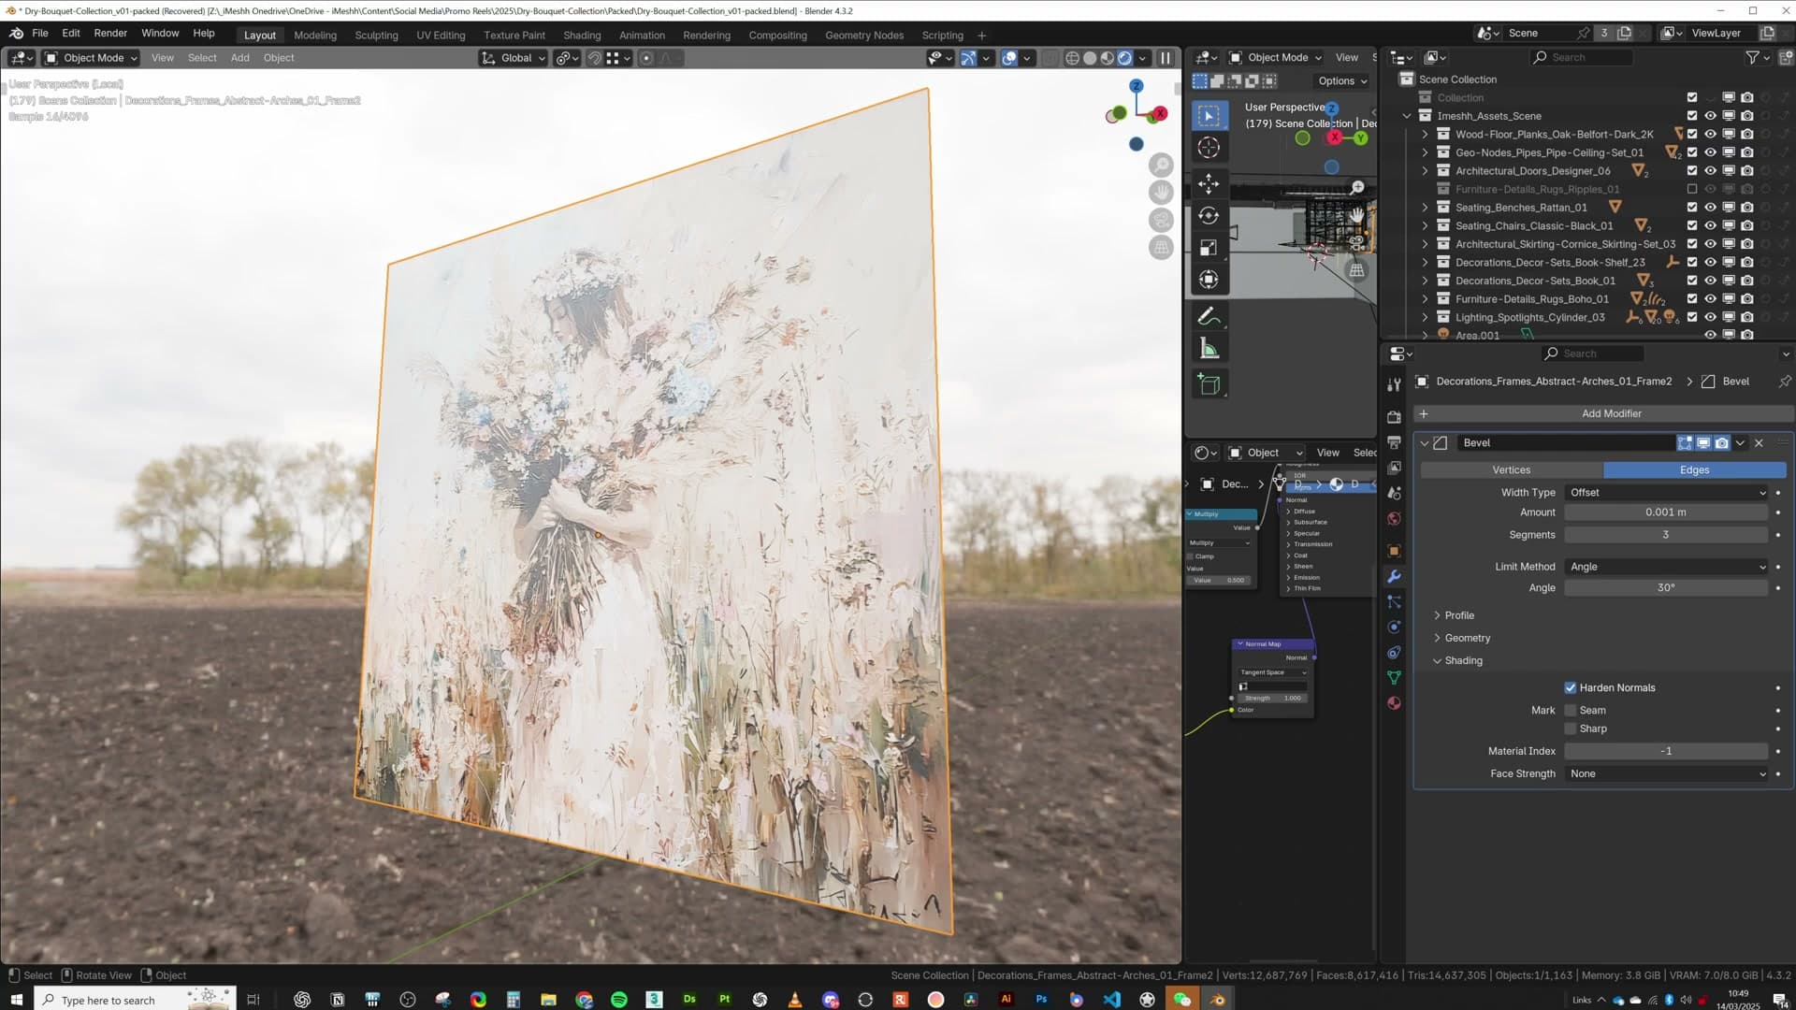Switch to the Geometry Nodes workspace tab
The height and width of the screenshot is (1010, 1796).
pos(864,36)
